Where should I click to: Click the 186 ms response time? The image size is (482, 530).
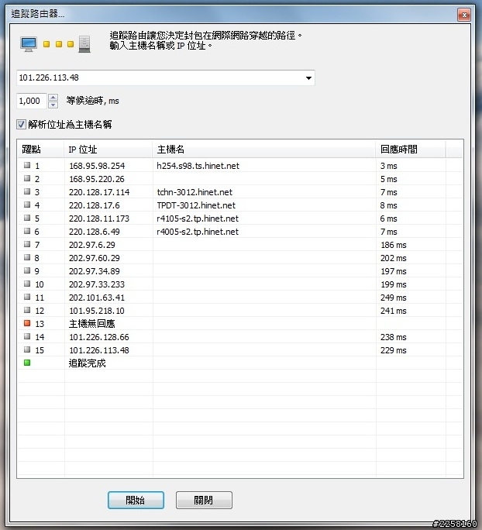click(394, 245)
